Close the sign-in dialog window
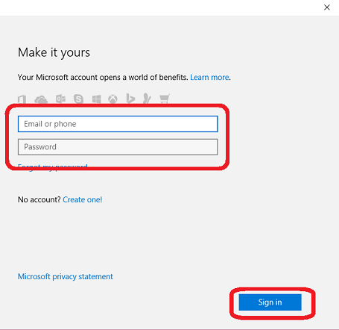 pos(327,7)
